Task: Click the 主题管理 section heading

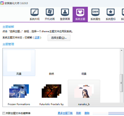Action: coord(8,44)
